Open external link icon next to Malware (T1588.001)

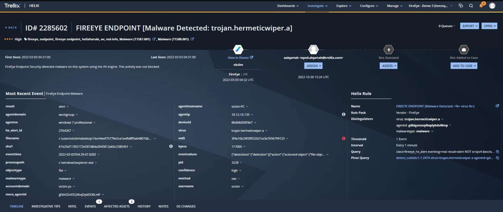coord(192,39)
